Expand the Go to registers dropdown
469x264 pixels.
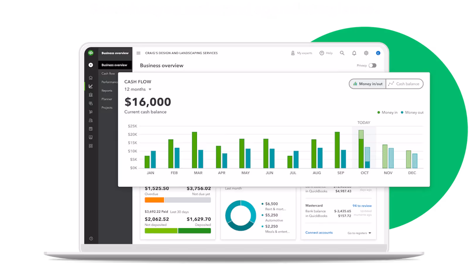click(359, 233)
